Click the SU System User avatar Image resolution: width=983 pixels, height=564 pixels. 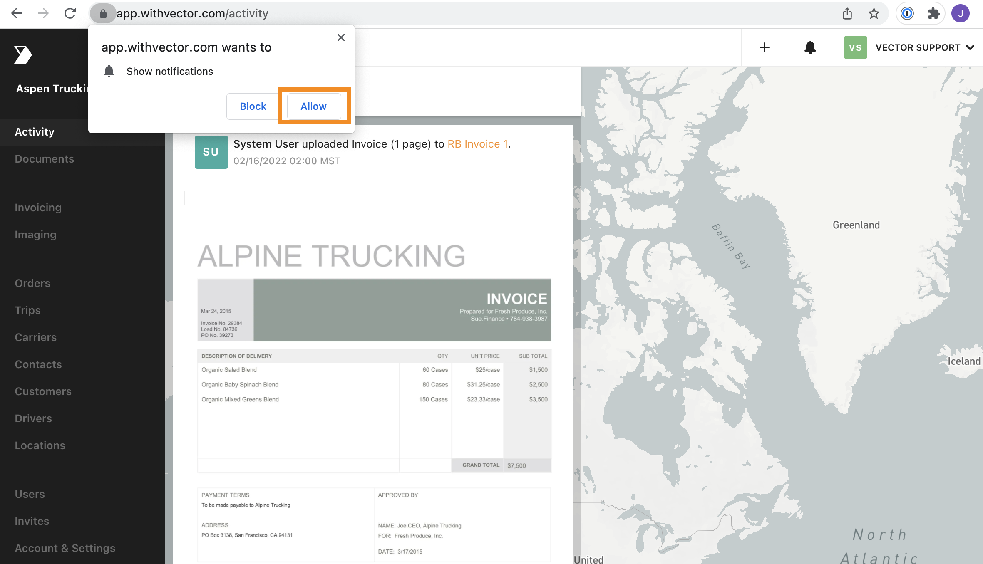211,152
